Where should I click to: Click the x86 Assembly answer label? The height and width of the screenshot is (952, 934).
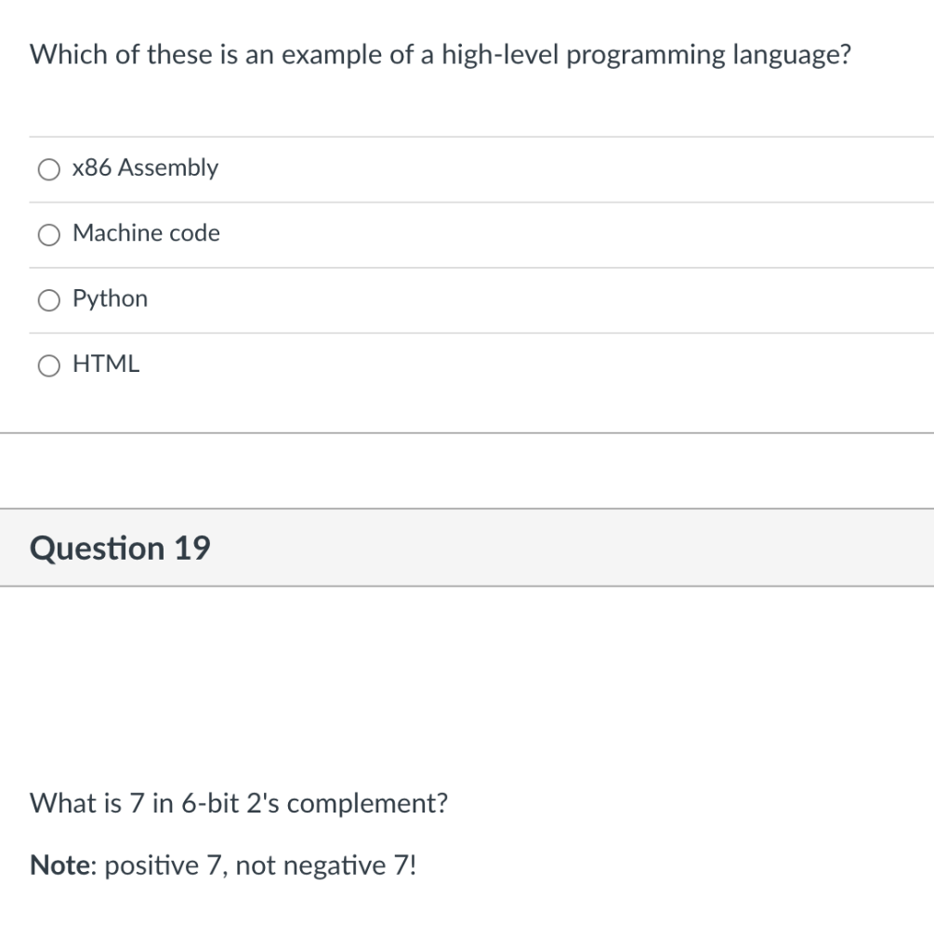click(145, 168)
